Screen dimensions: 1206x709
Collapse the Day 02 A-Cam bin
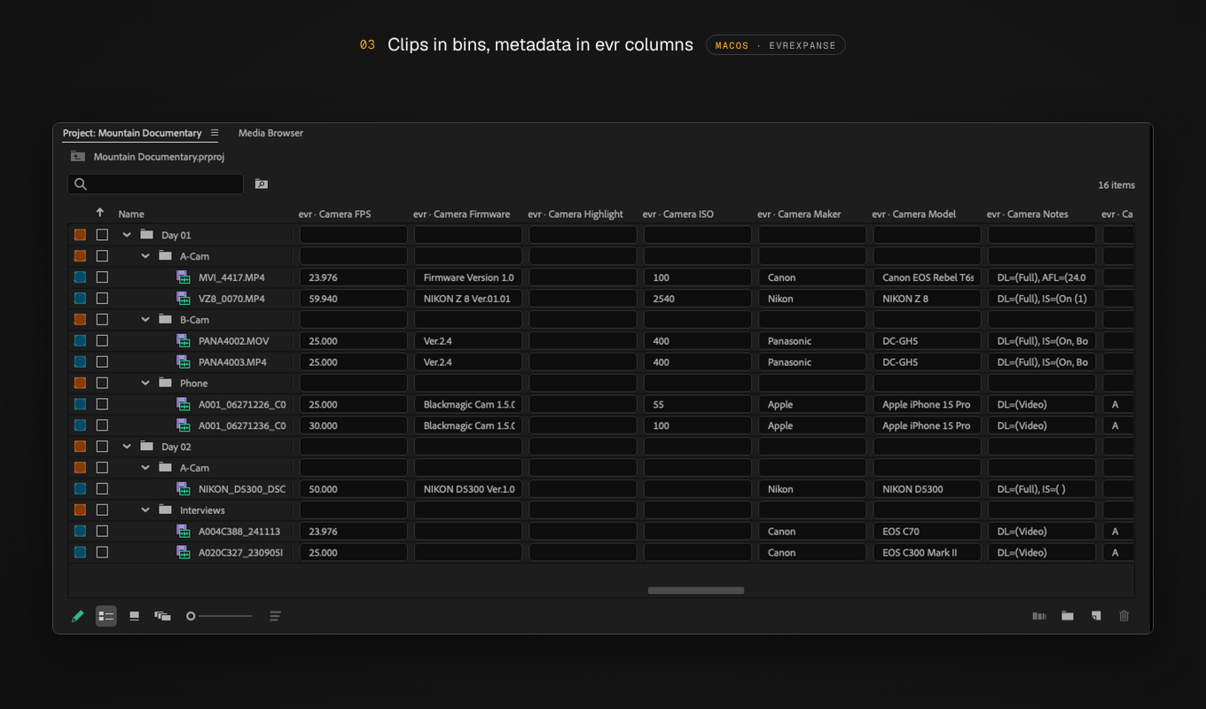[145, 468]
